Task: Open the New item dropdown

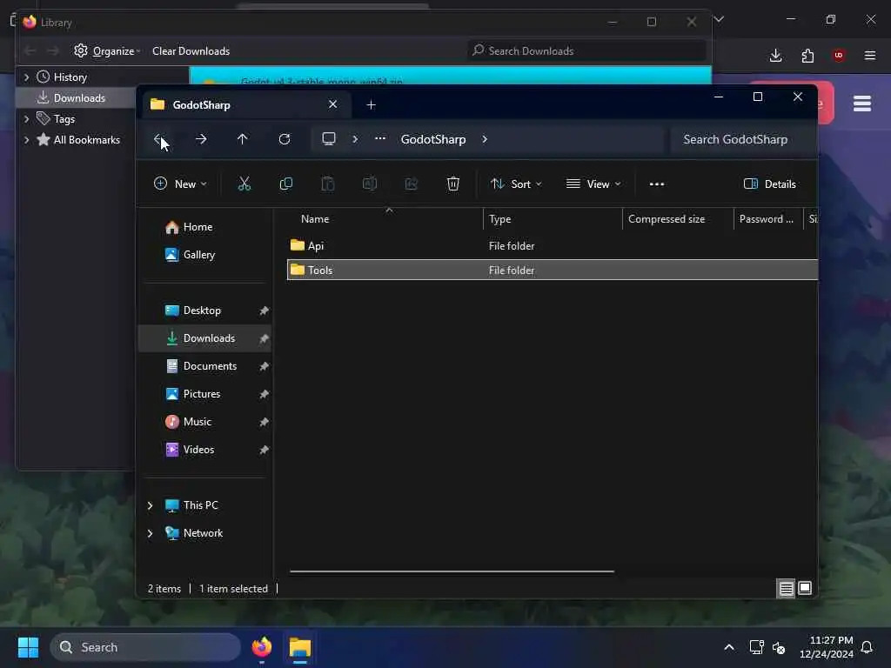Action: [180, 184]
